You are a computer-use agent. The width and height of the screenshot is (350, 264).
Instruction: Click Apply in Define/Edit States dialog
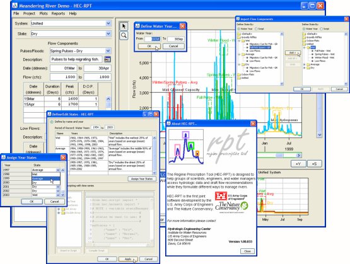(x=128, y=259)
